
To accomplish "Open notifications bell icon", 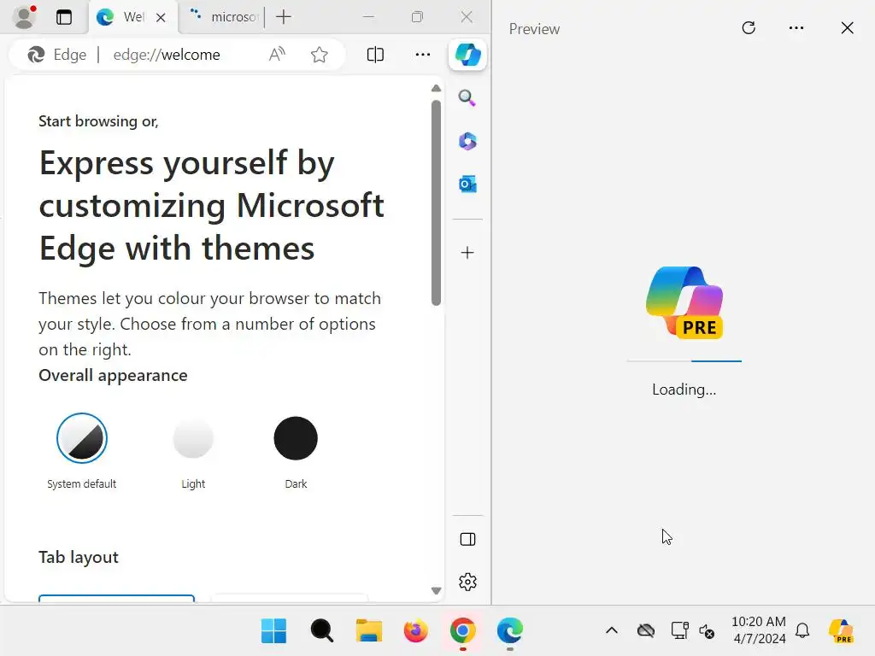I will coord(802,631).
